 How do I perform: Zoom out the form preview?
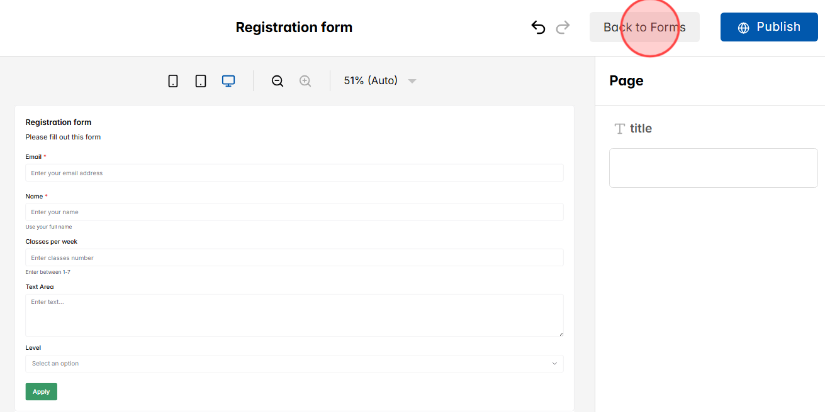pos(278,81)
